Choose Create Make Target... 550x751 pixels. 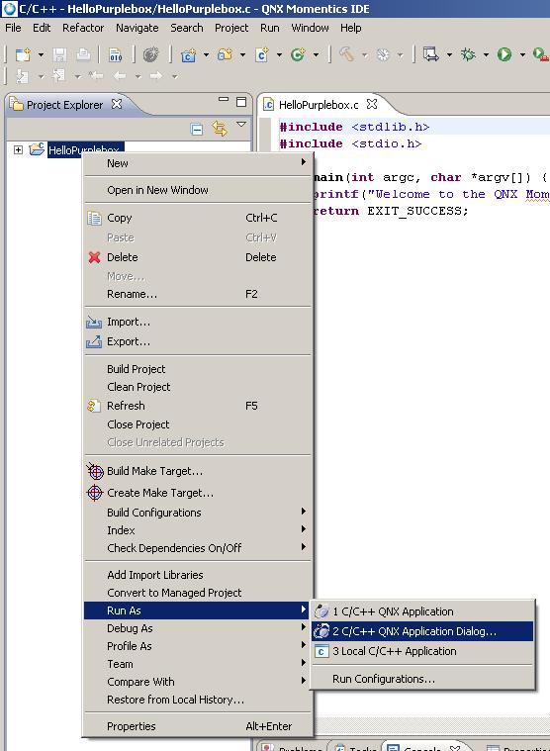pos(198,493)
